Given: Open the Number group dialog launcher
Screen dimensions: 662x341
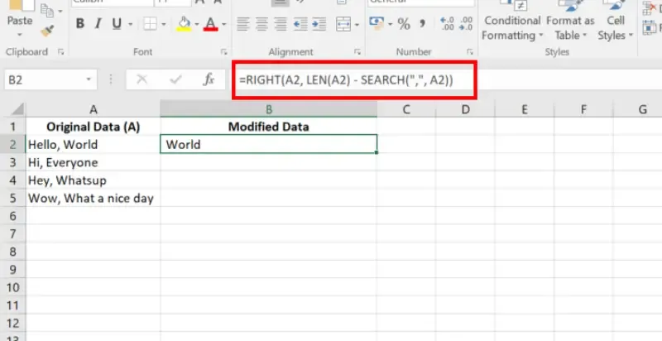Looking at the screenshot, I should pyautogui.click(x=470, y=52).
